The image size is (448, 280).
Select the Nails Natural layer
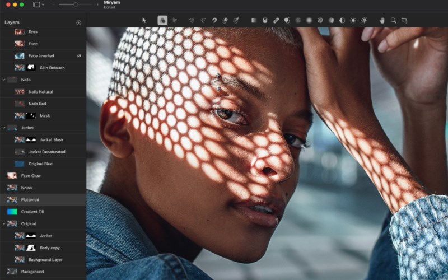43,92
